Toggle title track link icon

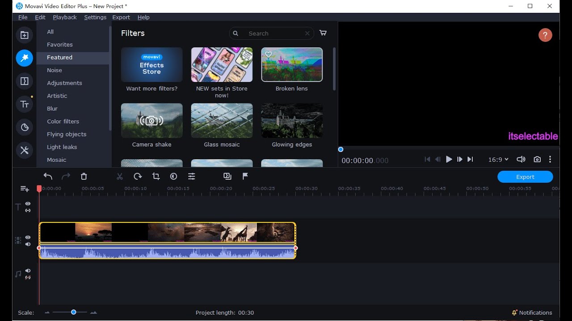click(28, 210)
